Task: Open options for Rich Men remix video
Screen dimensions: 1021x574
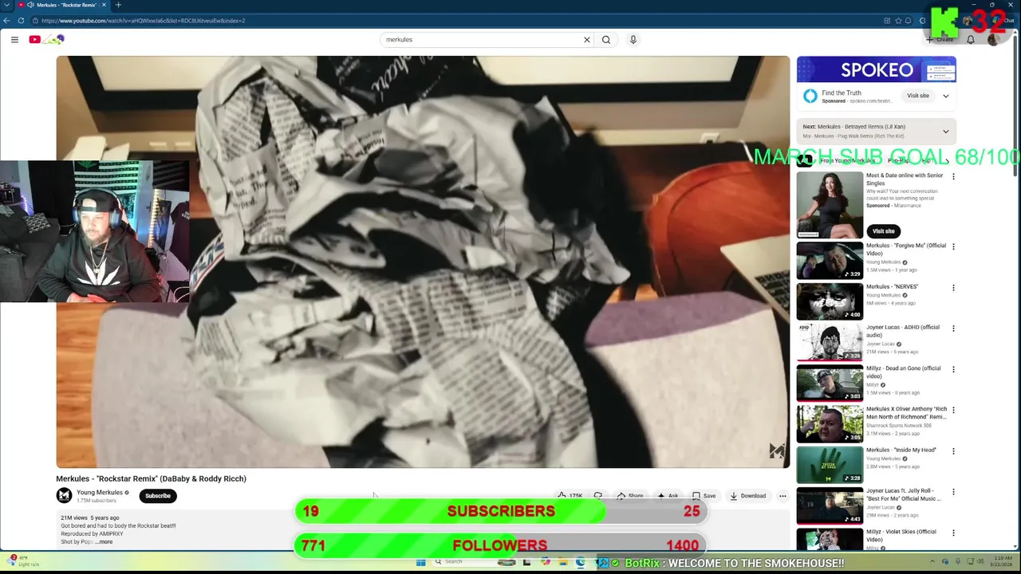Action: (953, 411)
